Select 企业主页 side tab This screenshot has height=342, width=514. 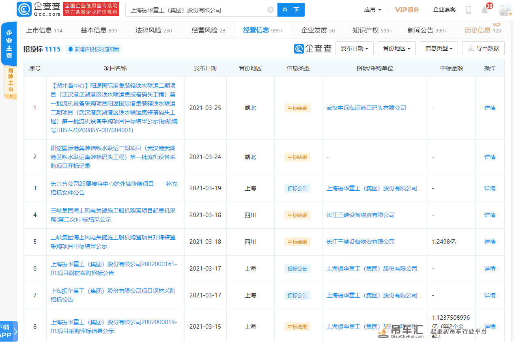[x=9, y=45]
